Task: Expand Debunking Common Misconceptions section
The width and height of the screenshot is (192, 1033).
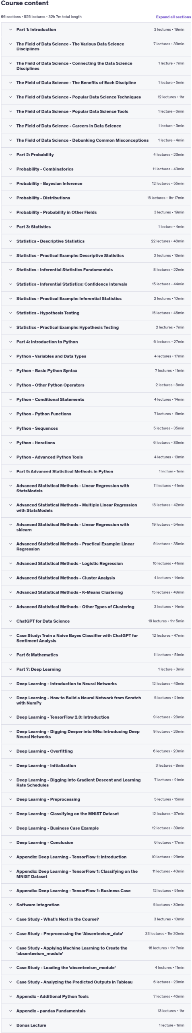Action: (96, 140)
